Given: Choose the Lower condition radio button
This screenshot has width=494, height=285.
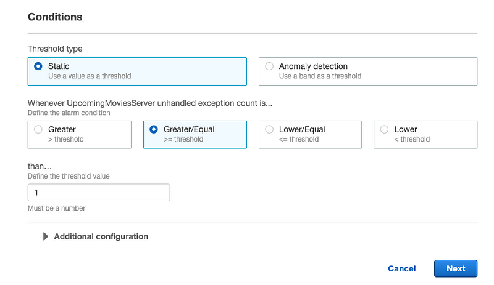Looking at the screenshot, I should point(385,130).
